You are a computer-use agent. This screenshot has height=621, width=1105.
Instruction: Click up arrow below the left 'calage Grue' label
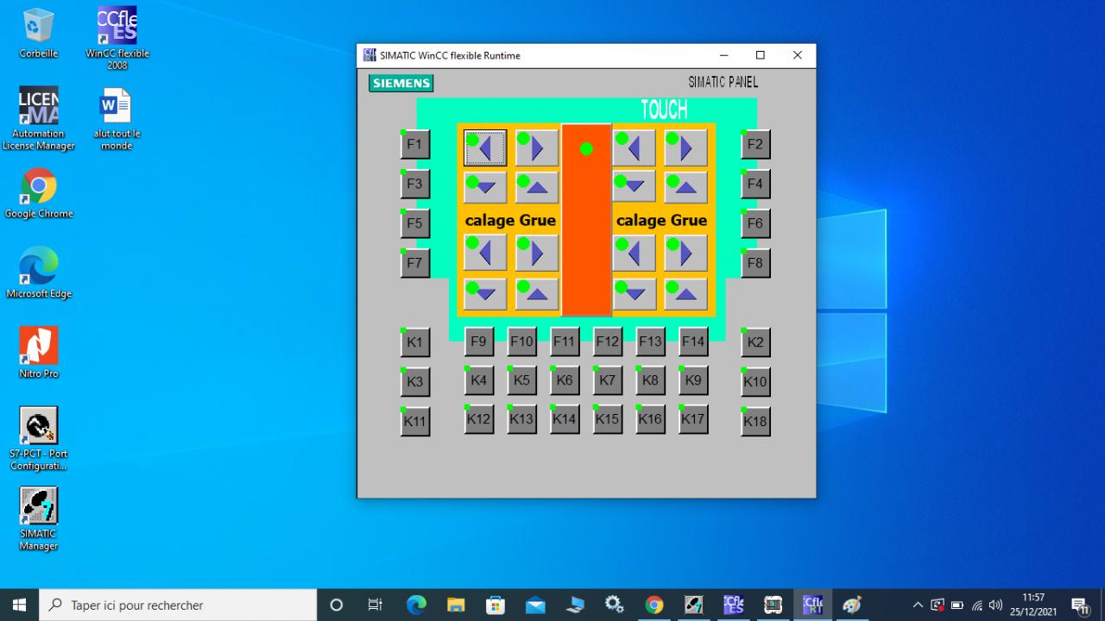click(x=537, y=294)
